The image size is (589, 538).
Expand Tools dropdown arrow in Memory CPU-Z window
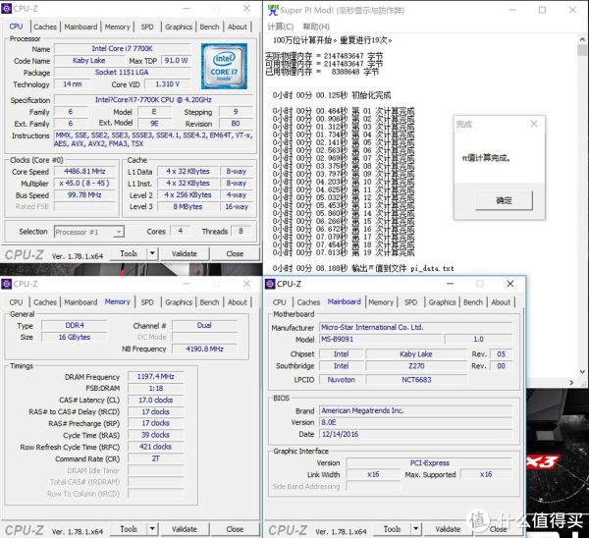152,529
